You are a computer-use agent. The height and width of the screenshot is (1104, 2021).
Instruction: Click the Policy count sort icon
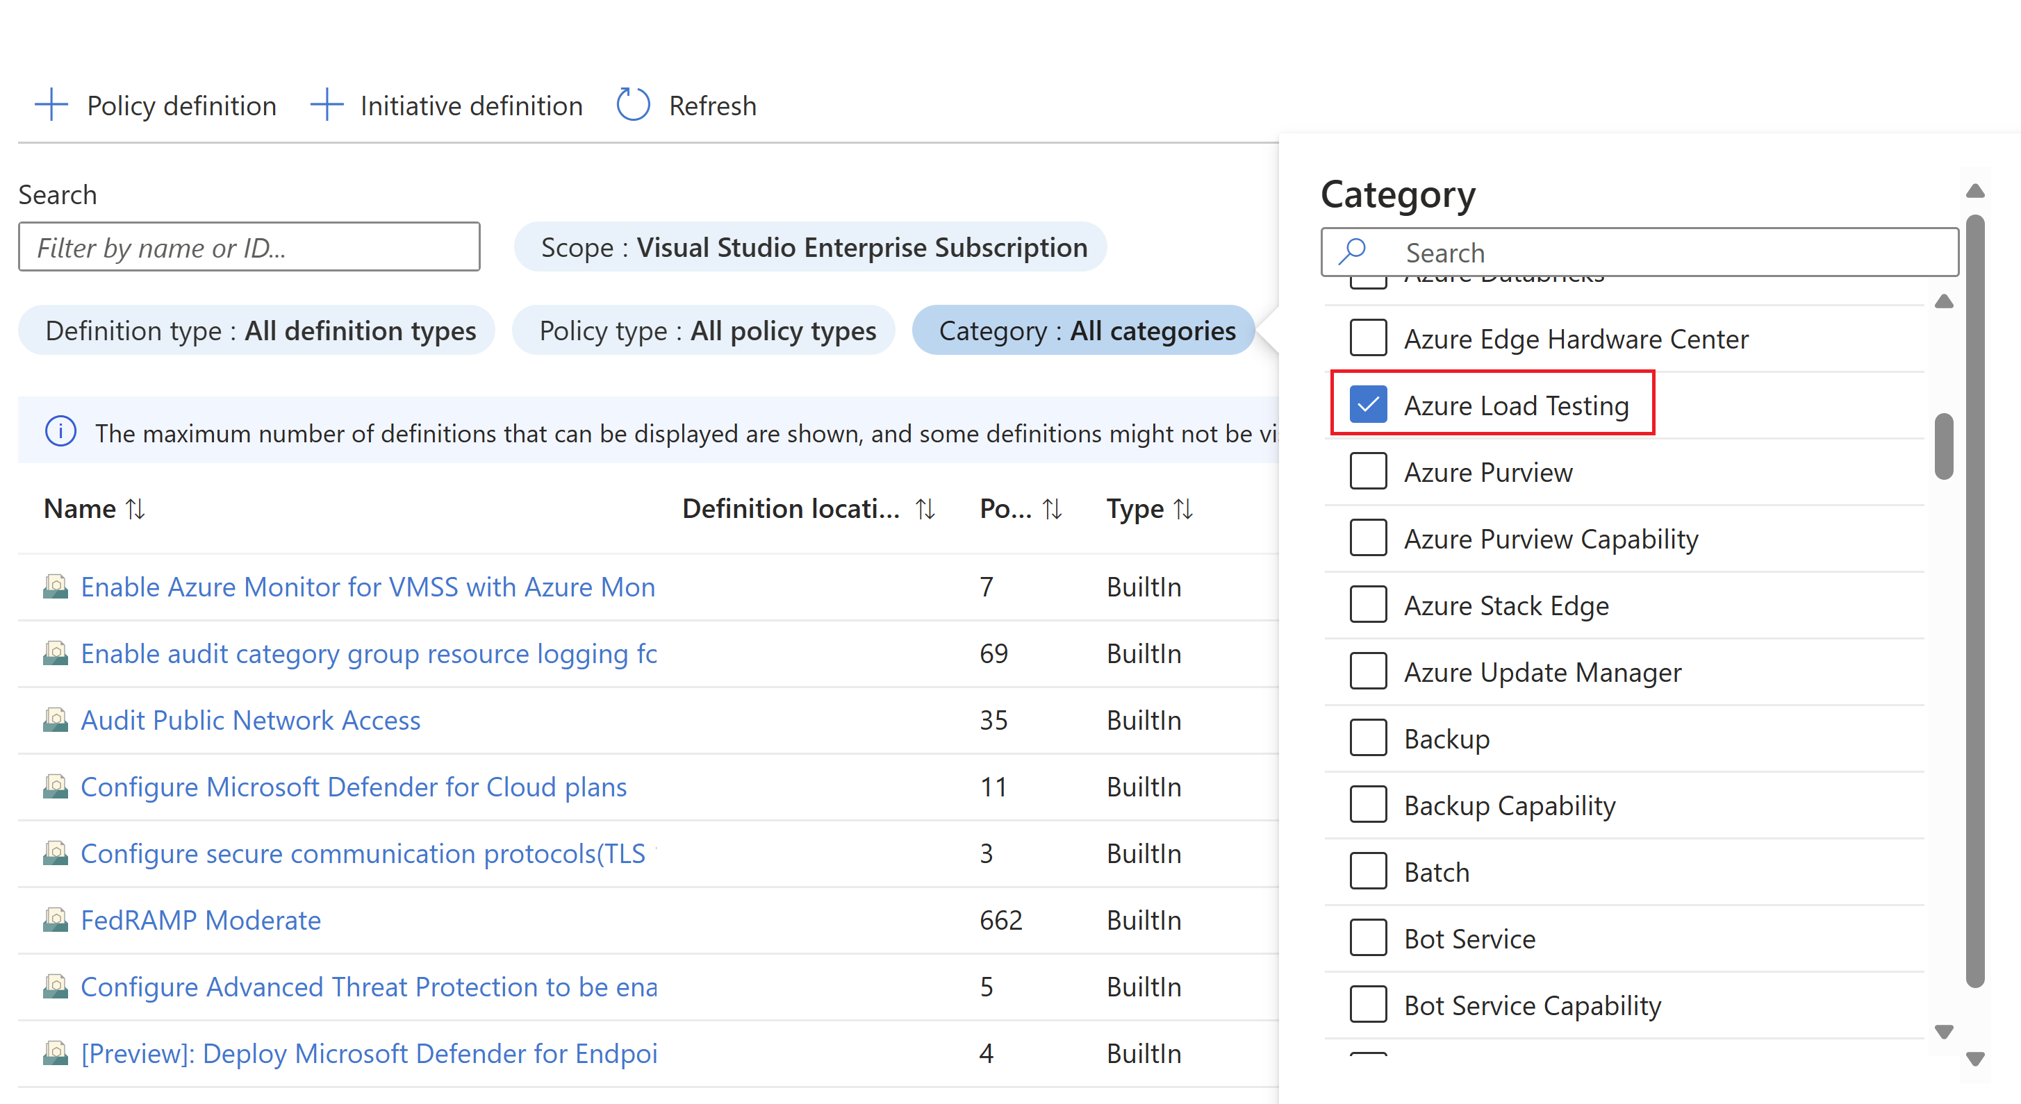1054,508
